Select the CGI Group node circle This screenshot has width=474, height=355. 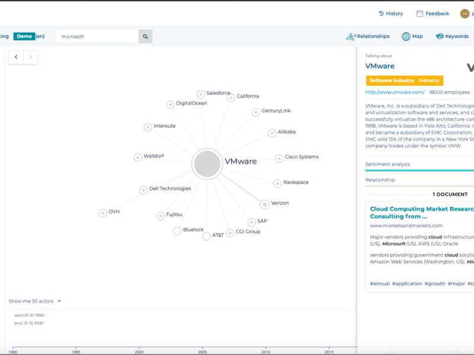[230, 233]
